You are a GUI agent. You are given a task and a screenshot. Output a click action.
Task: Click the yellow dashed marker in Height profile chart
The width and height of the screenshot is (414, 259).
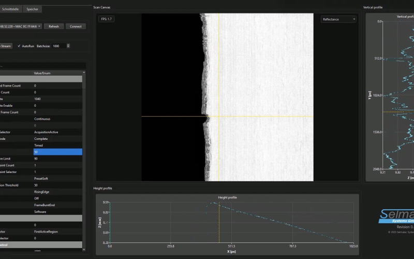pyautogui.click(x=219, y=223)
